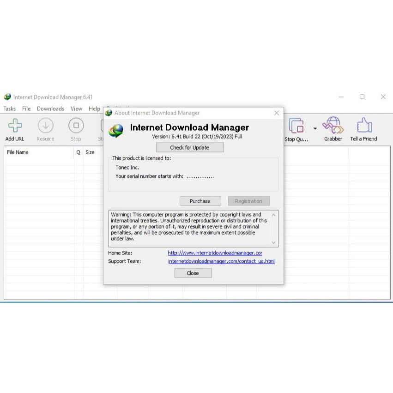
Task: Open the Support Team contact_us link
Action: (x=221, y=261)
